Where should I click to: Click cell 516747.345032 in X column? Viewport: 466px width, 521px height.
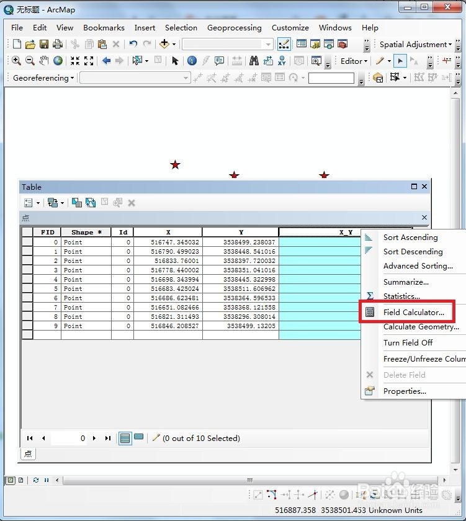click(168, 243)
